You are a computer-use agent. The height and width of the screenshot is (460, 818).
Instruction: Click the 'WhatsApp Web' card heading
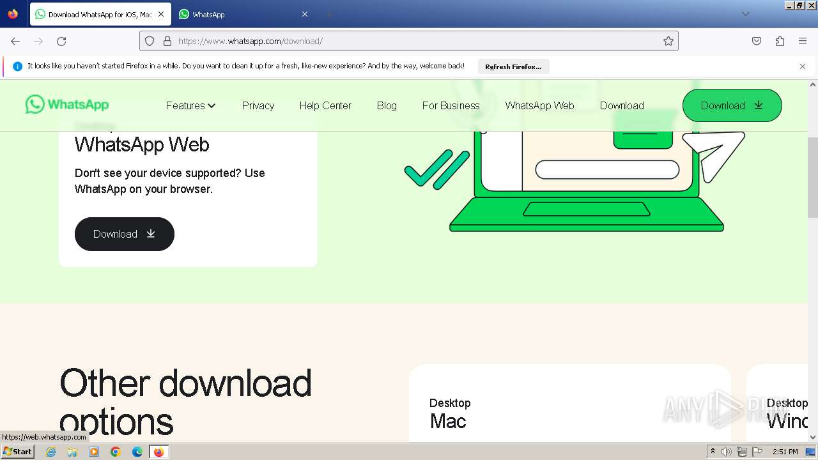pos(142,144)
